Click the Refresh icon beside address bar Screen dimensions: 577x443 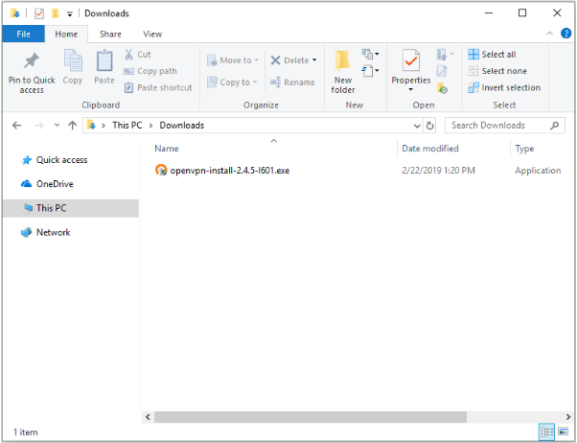pyautogui.click(x=429, y=126)
